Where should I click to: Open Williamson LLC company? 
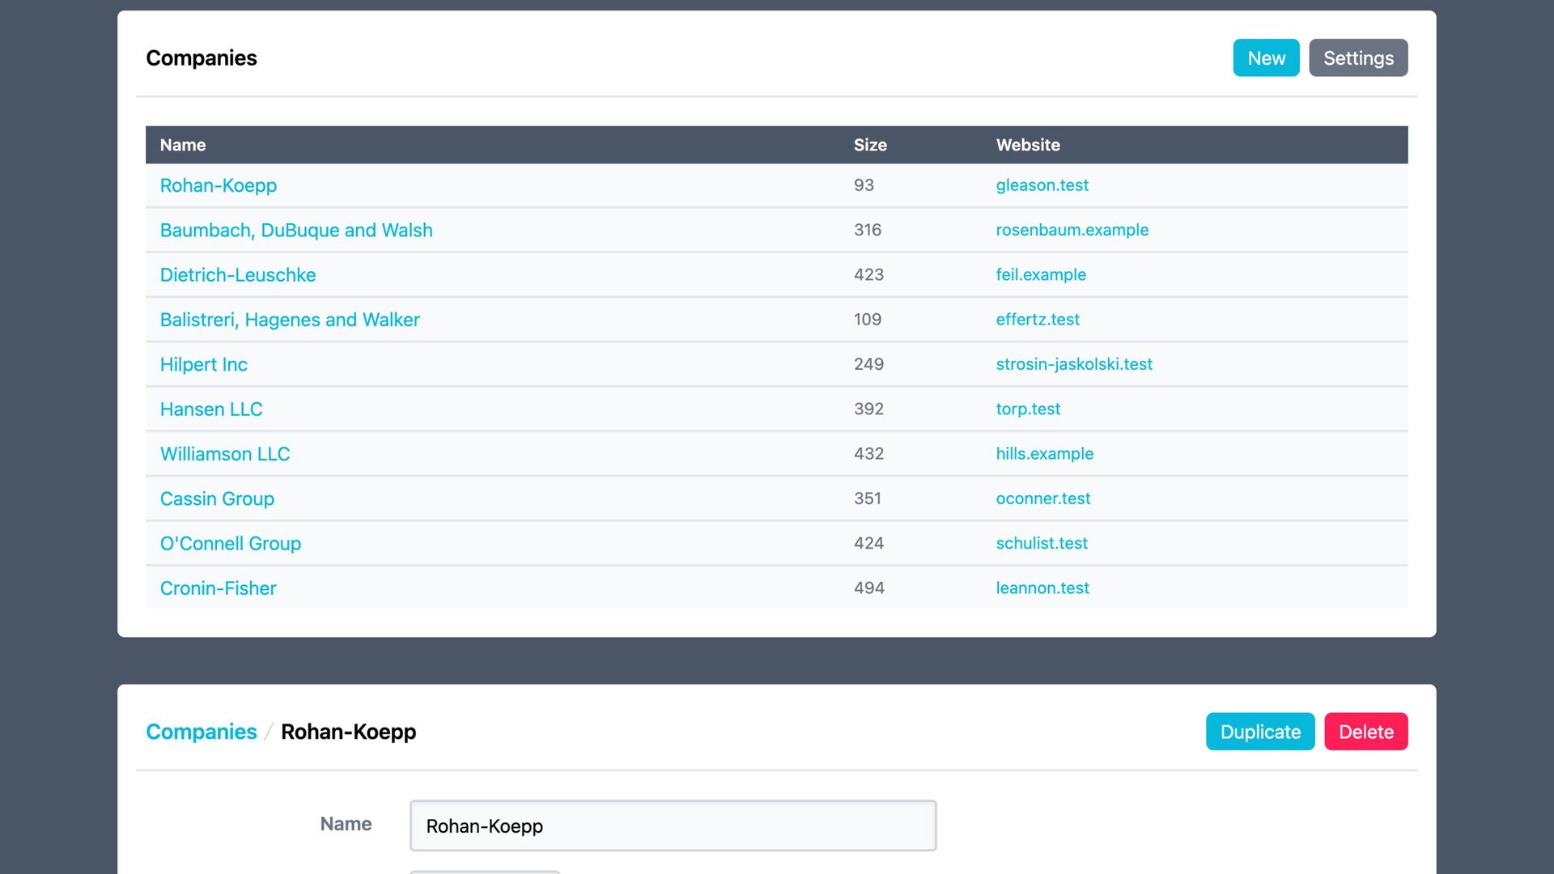(225, 454)
